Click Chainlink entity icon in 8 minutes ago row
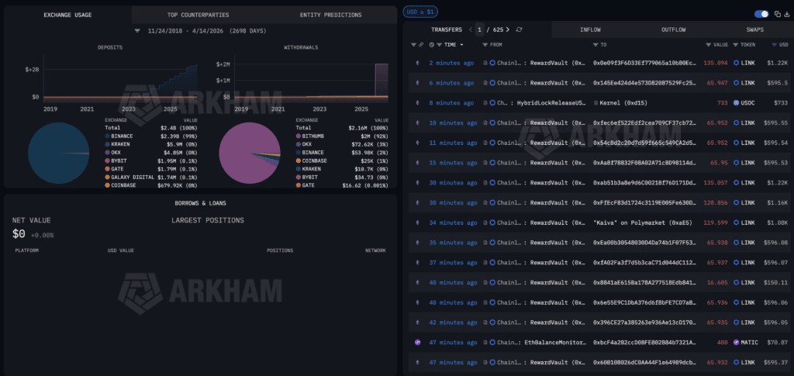Screen dimensions: 794x376 tap(492, 103)
